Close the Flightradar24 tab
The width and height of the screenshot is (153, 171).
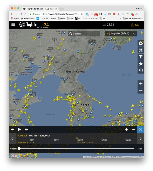point(56,9)
